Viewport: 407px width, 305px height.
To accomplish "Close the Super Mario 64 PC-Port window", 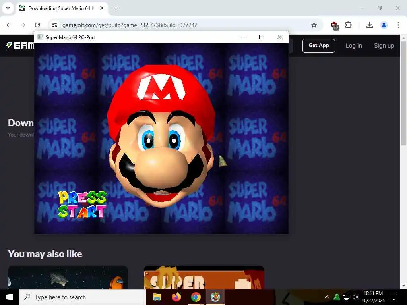I will click(x=279, y=37).
